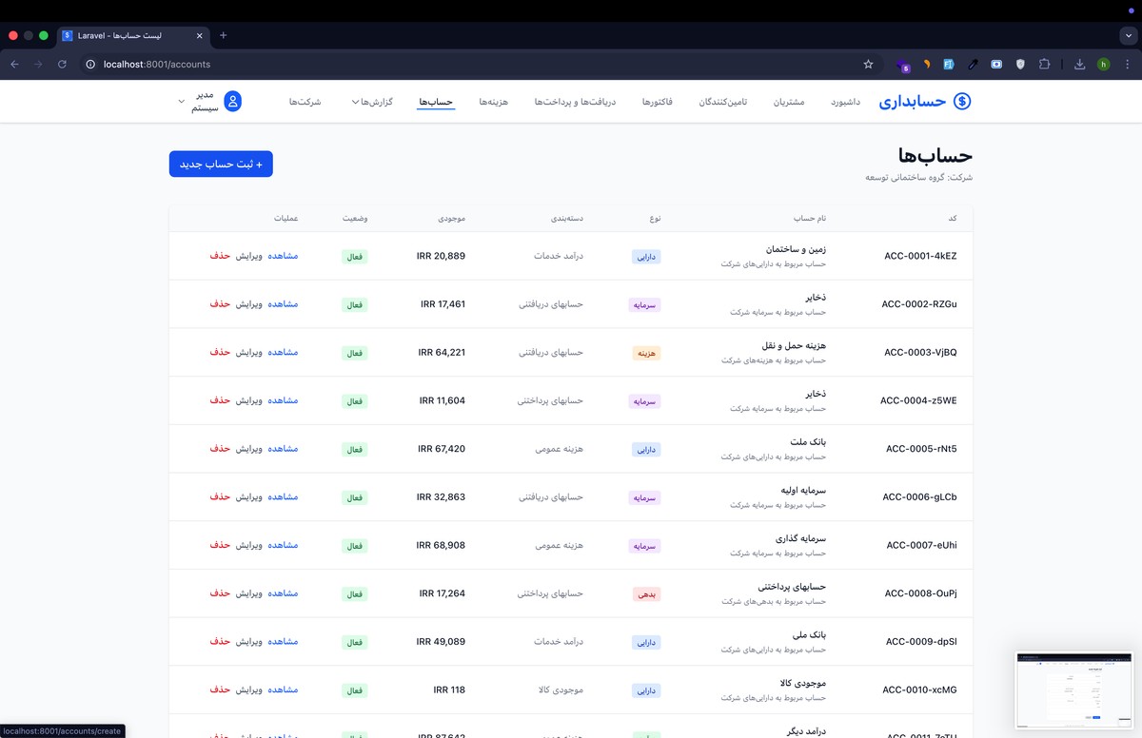
Task: Open new browser tab with plus icon
Action: click(224, 35)
